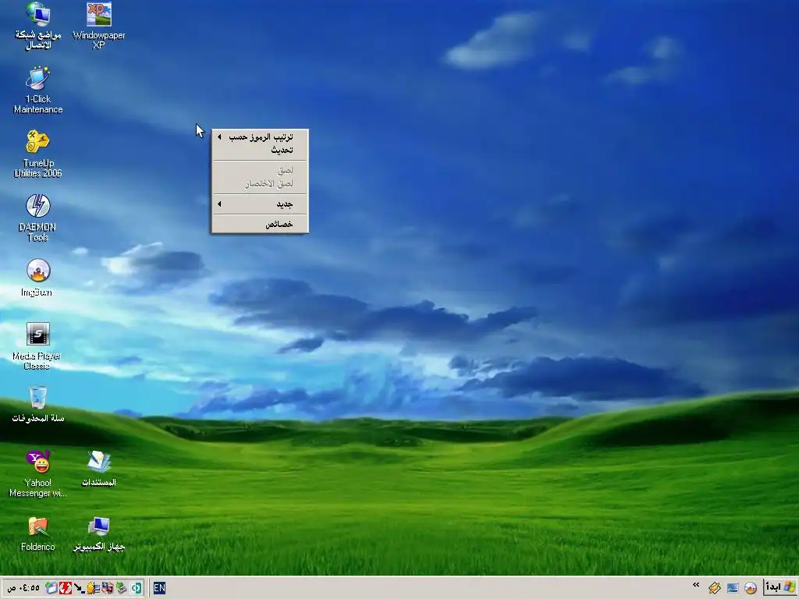Click the blue window tray icon beside the clock
The height and width of the screenshot is (599, 799).
pos(51,587)
